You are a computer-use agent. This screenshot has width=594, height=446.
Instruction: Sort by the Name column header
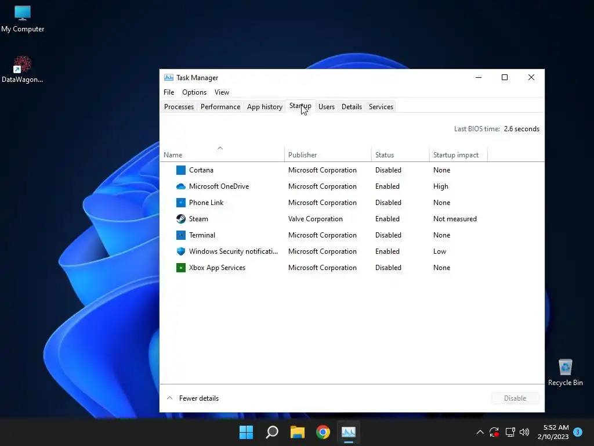click(x=222, y=154)
